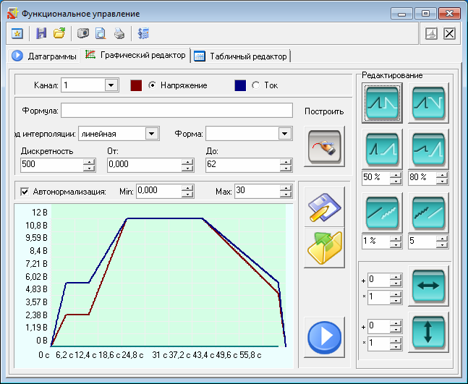Open the Форма dropdown list
Screen dimensions: 468x384
tap(284, 133)
